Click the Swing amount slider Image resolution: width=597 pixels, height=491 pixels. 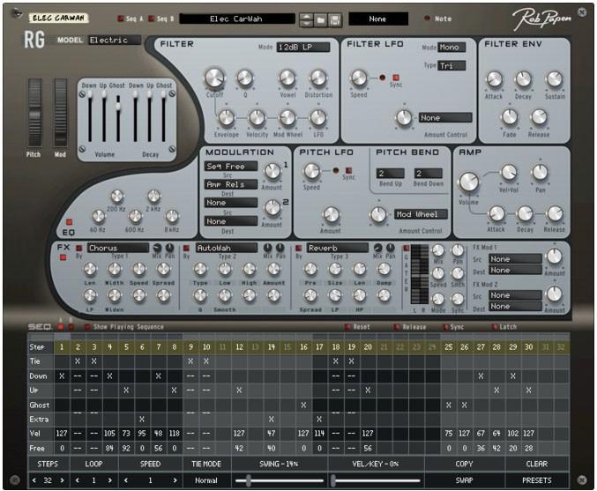(249, 480)
